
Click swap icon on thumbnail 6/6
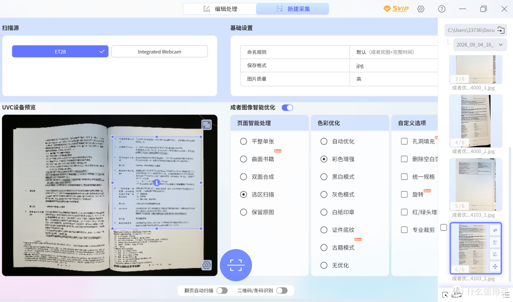495,230
